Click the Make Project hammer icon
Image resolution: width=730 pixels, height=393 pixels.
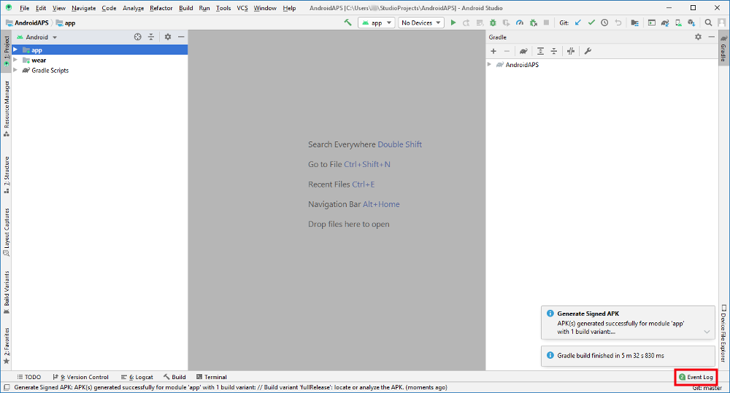[x=347, y=23]
